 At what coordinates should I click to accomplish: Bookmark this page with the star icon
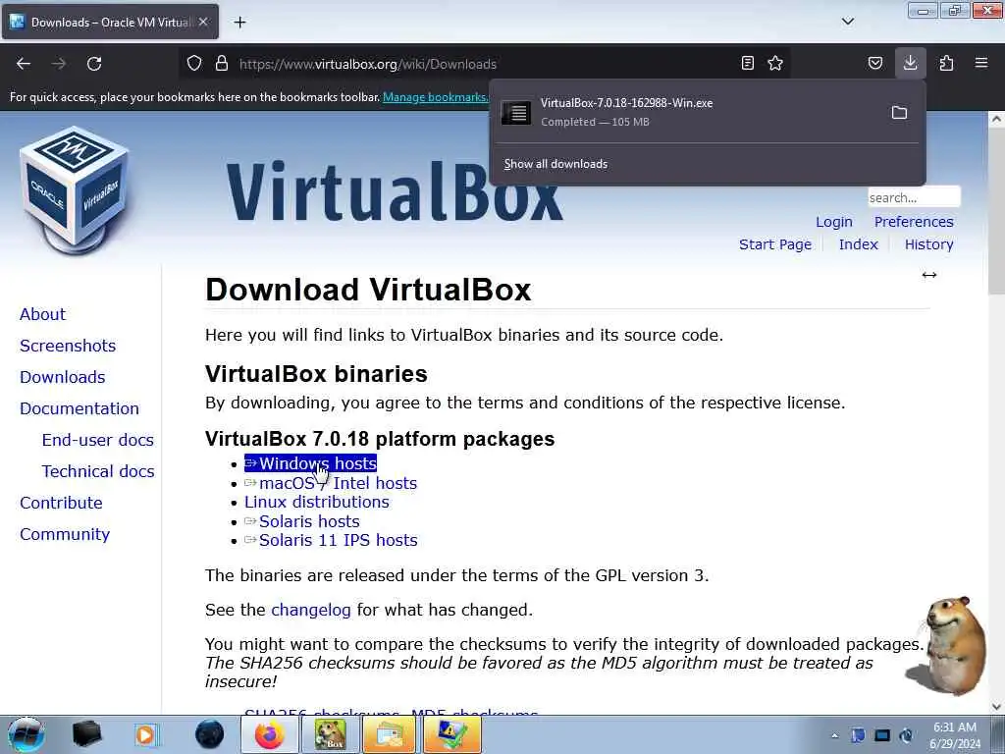click(775, 63)
